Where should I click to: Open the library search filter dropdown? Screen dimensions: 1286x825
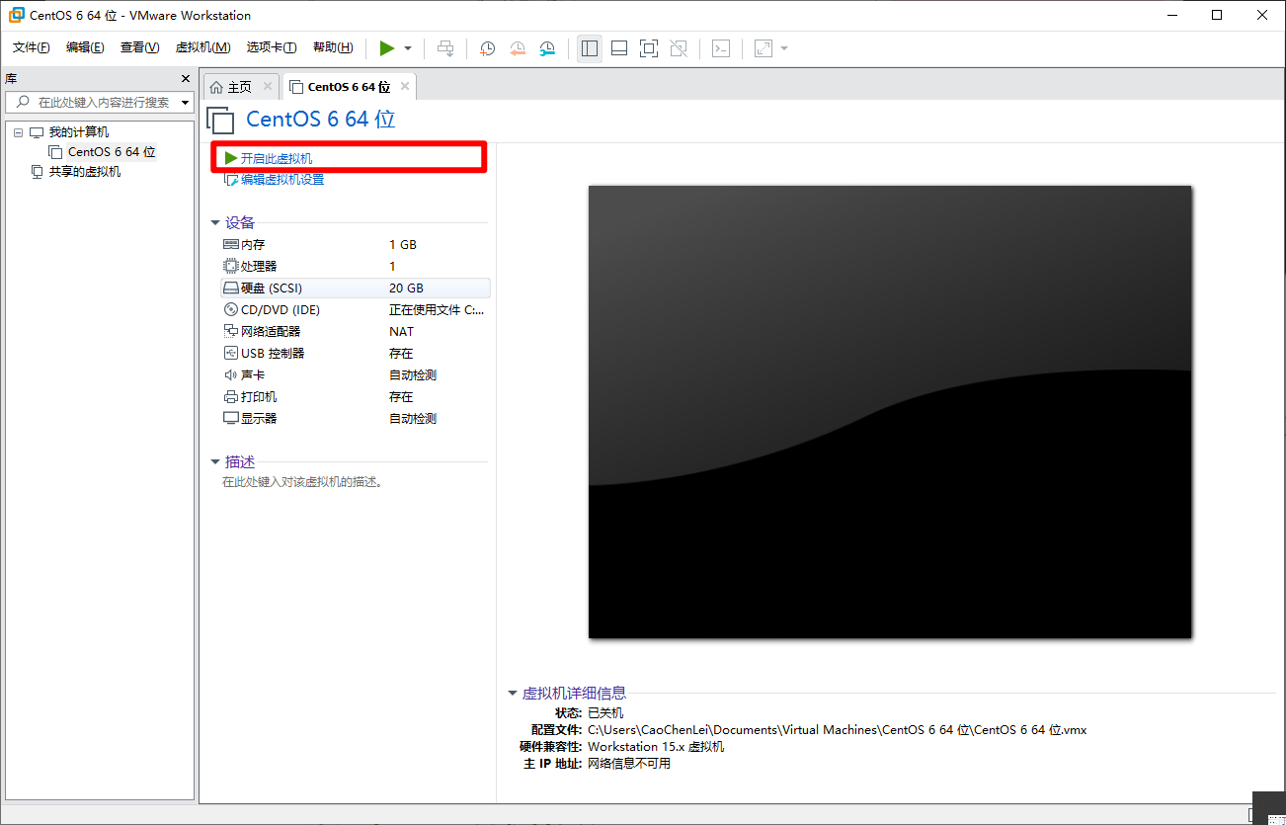[x=185, y=103]
